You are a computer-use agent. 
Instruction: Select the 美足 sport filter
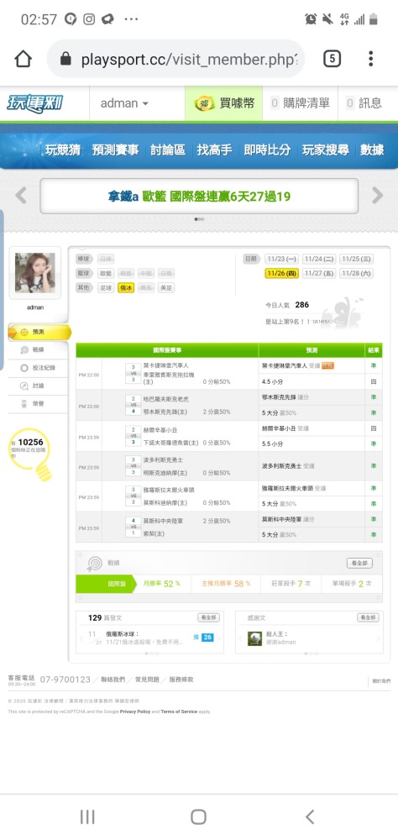pos(166,287)
